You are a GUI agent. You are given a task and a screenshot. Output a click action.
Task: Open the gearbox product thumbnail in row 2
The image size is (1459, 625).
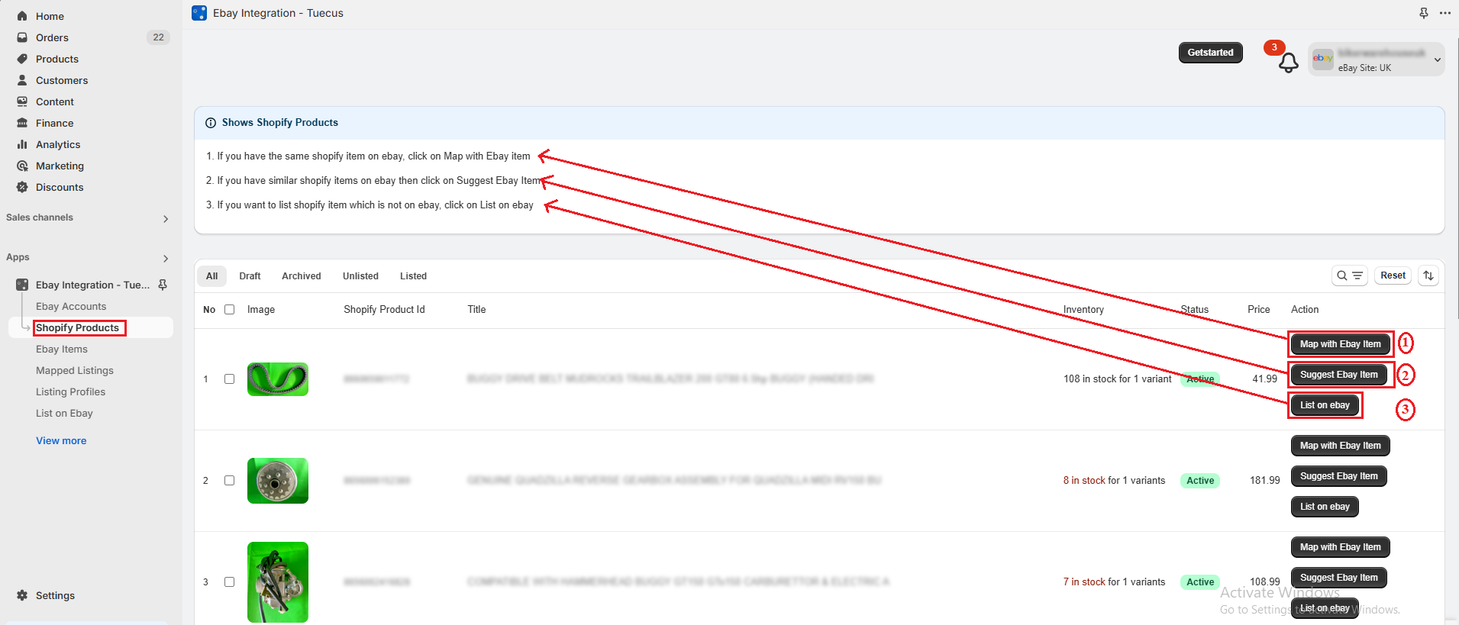[x=278, y=481]
